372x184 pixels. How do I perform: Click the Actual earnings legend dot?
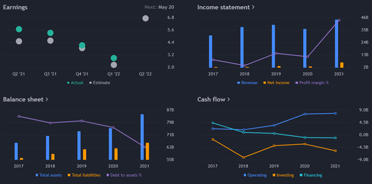pyautogui.click(x=68, y=83)
